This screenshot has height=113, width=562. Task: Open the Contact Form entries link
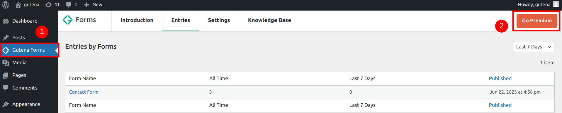tap(84, 92)
